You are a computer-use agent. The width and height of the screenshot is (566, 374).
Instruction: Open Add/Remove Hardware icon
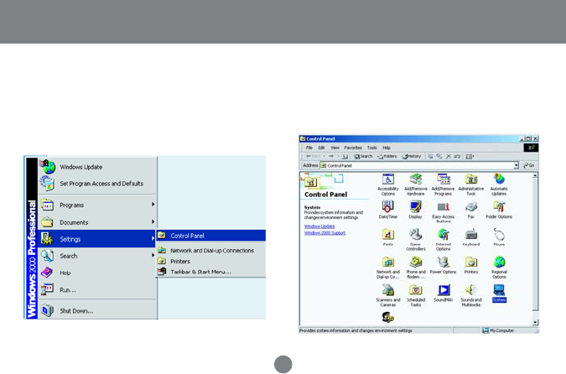[x=415, y=184]
